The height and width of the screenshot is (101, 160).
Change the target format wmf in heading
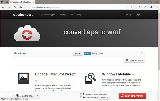click(114, 32)
